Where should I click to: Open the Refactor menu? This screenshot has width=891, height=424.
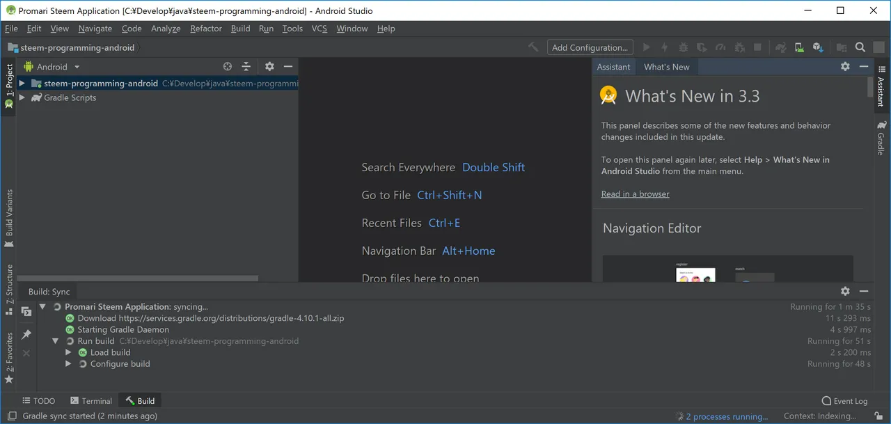pyautogui.click(x=206, y=29)
